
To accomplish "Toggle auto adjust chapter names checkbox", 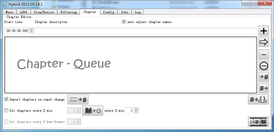I will pyautogui.click(x=124, y=22).
